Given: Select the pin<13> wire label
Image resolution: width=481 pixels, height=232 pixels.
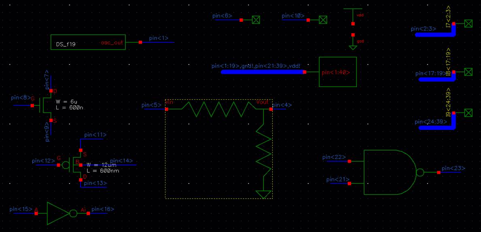Looking at the screenshot, I should coord(95,183).
